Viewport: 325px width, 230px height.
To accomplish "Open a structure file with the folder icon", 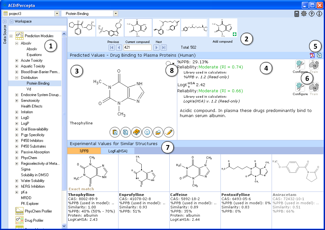I will (158, 132).
